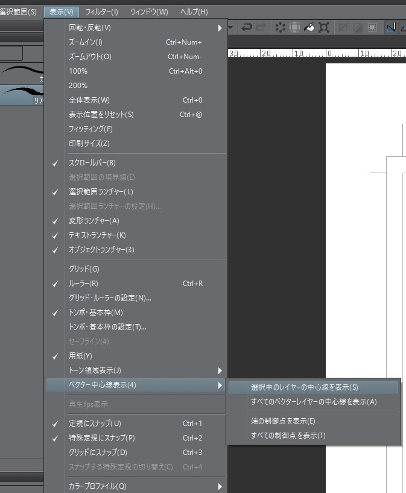Screen dimensions: 406x493
Task: Close the 表示(V) menu via its menu bar title
Action: click(62, 12)
